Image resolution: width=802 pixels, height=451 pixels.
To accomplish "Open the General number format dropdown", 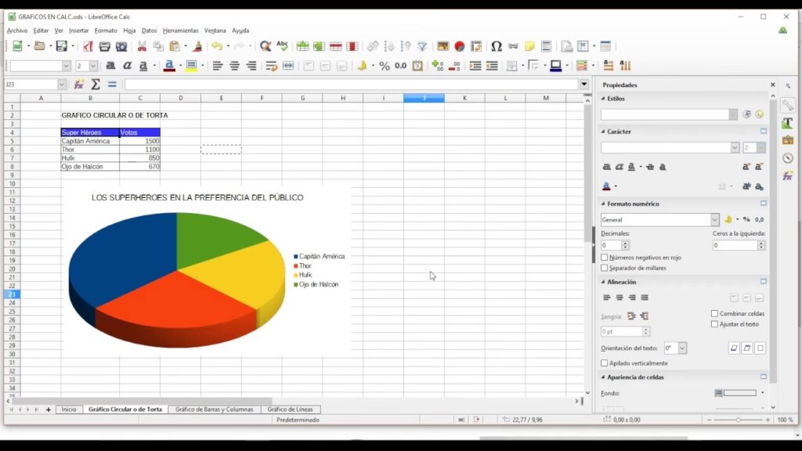I will pos(714,220).
